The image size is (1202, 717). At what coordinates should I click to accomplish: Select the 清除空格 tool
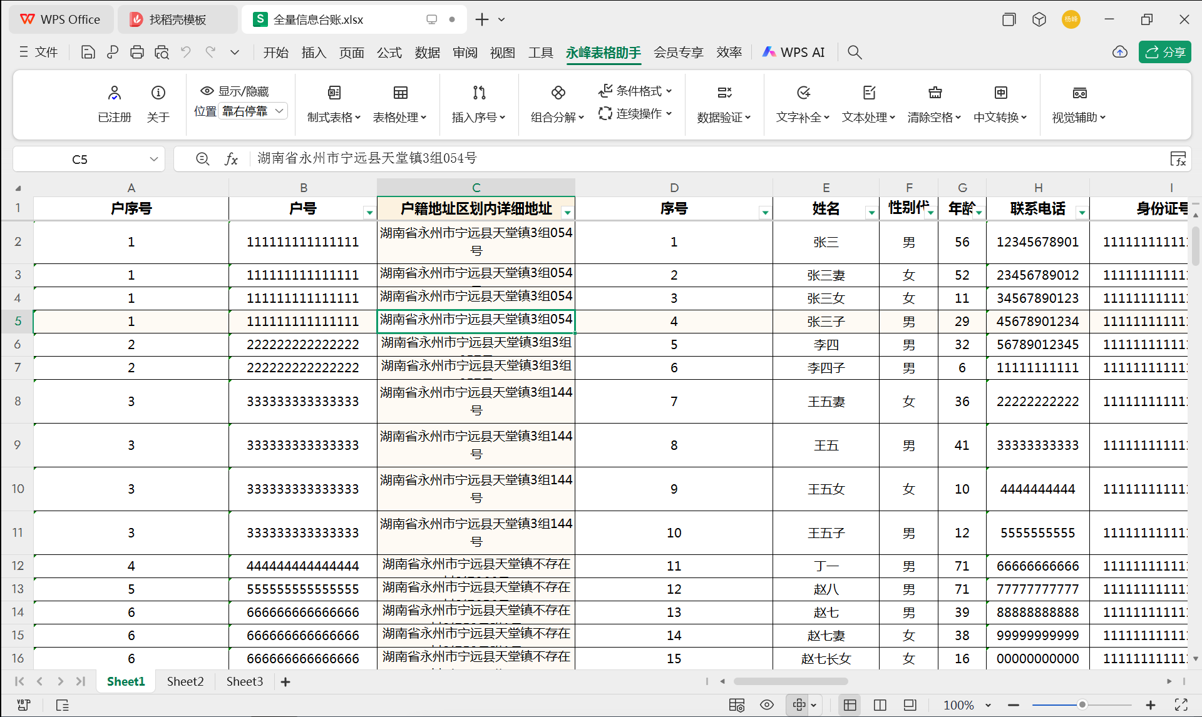[934, 103]
